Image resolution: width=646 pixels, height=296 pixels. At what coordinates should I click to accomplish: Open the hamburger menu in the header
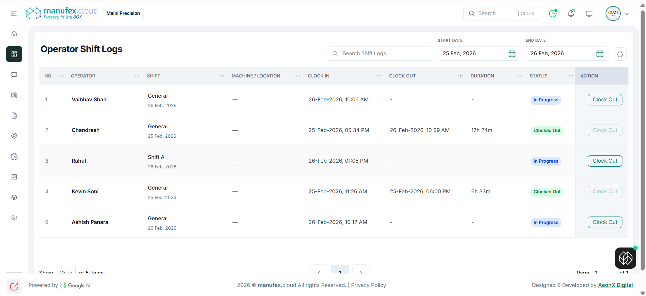pos(13,13)
